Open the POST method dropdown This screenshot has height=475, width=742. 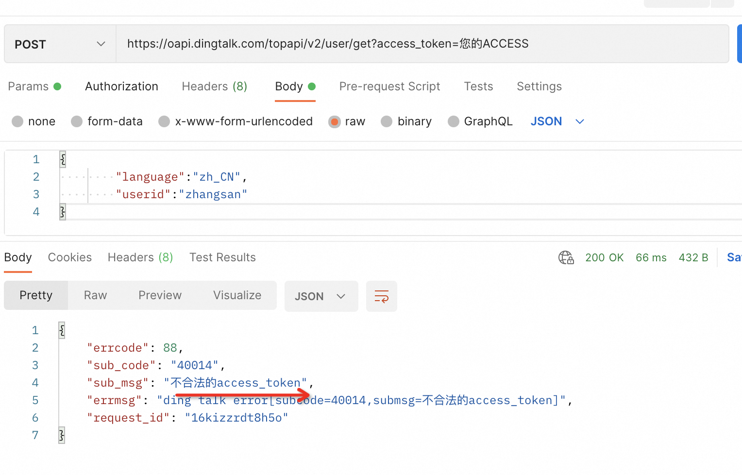(60, 44)
